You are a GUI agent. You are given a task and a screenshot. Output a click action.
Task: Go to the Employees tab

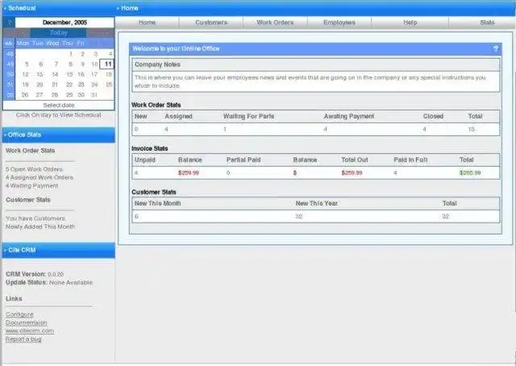pyautogui.click(x=339, y=23)
